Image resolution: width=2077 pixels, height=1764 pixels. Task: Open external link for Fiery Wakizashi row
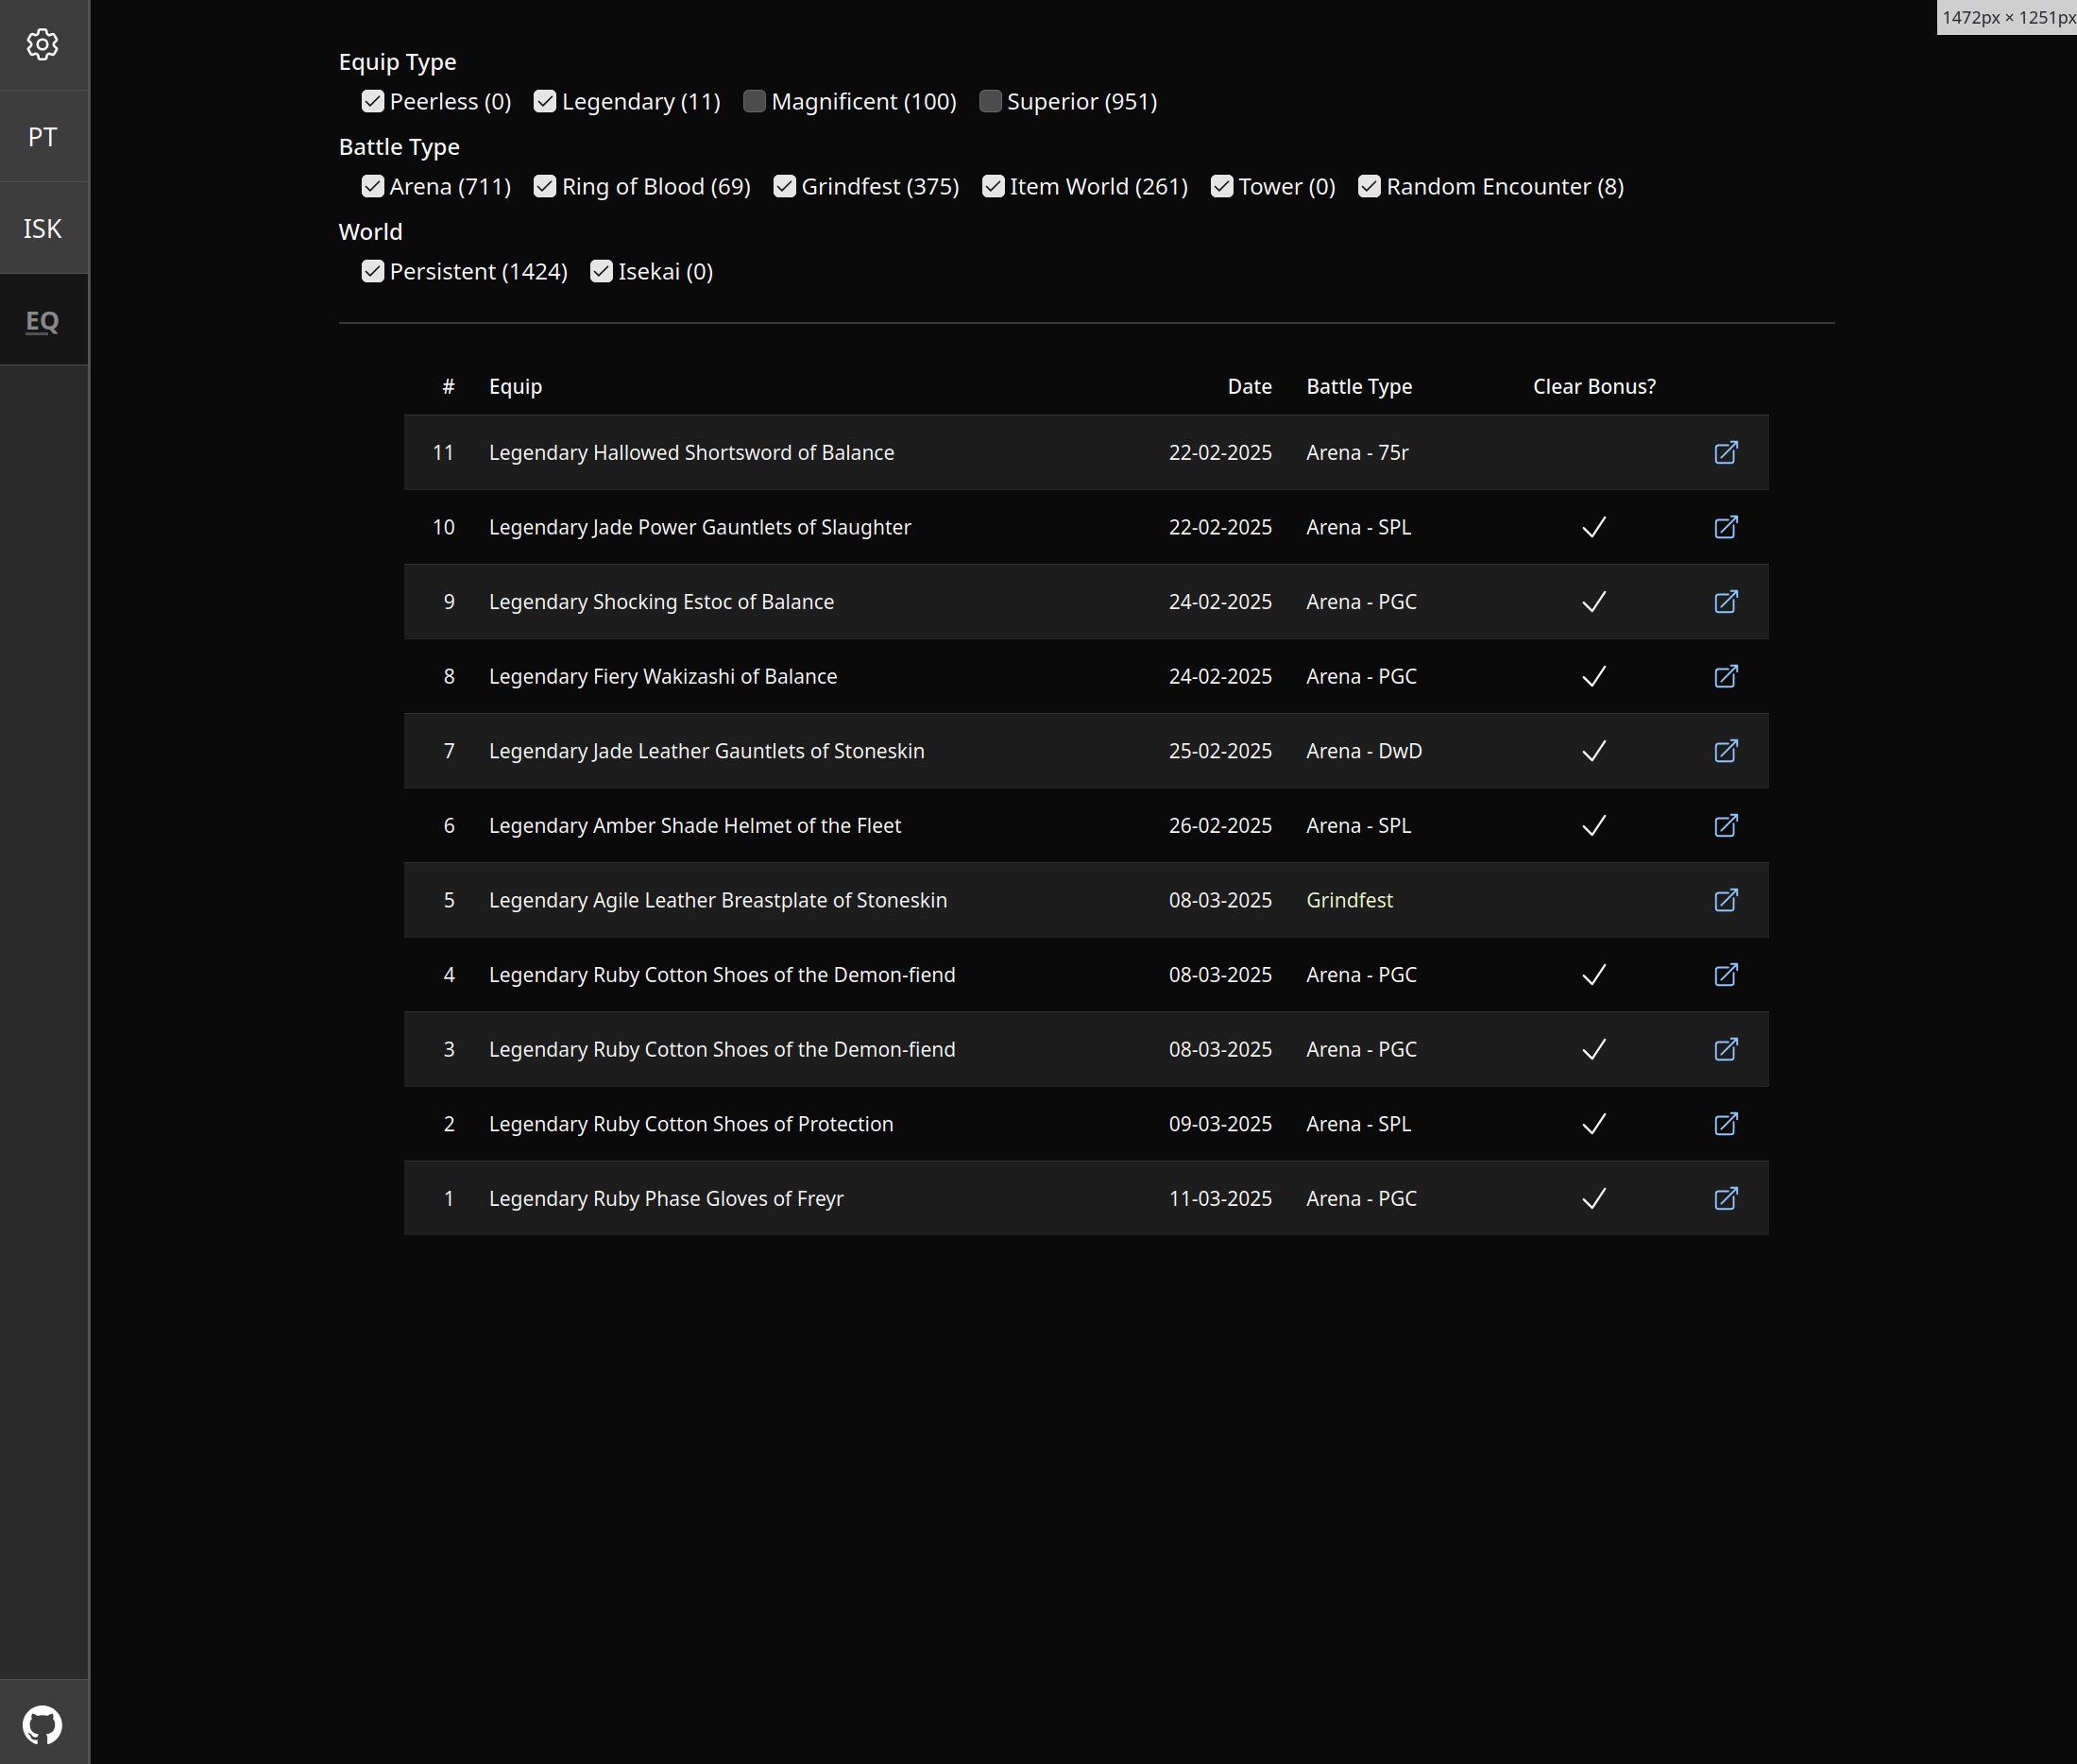pos(1725,676)
